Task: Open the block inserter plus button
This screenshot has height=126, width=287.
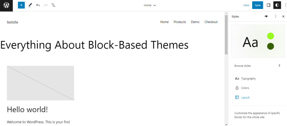Action: click(x=21, y=5)
